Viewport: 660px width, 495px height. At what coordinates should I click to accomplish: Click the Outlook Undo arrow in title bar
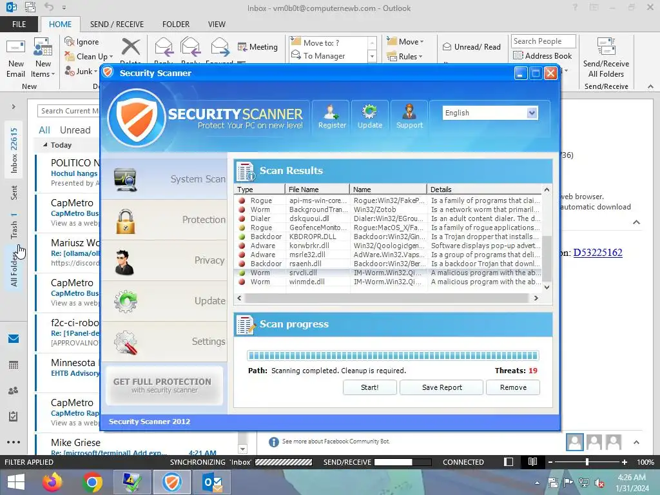[49, 7]
